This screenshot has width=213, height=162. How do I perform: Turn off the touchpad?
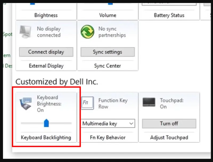click(169, 124)
